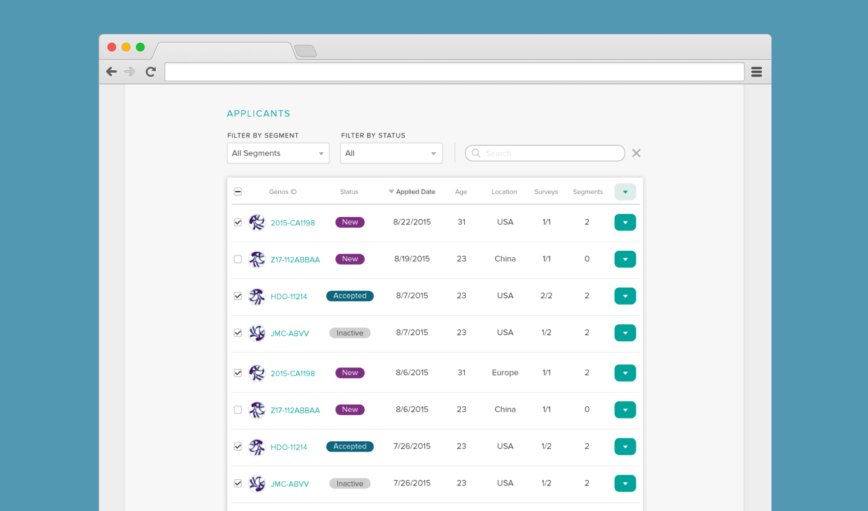The height and width of the screenshot is (511, 868).
Task: Uncheck the HDO-11214 row dated 8/7/2015
Action: 238,296
